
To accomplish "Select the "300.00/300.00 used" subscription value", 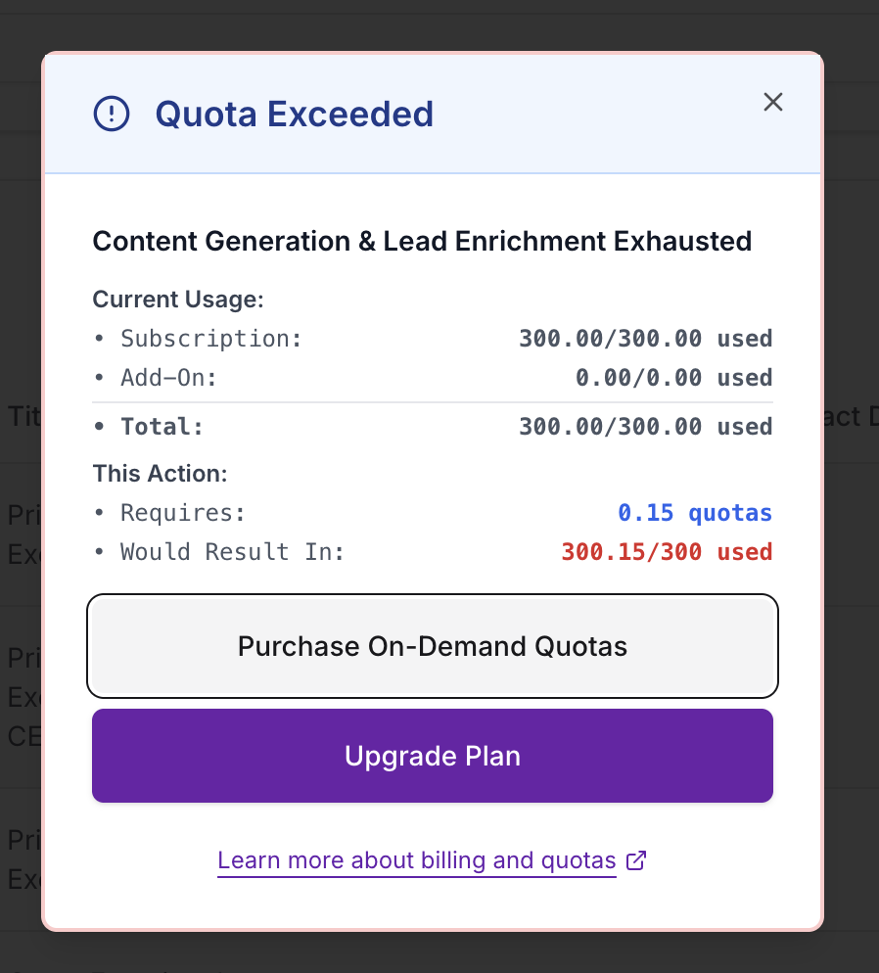I will click(x=646, y=338).
